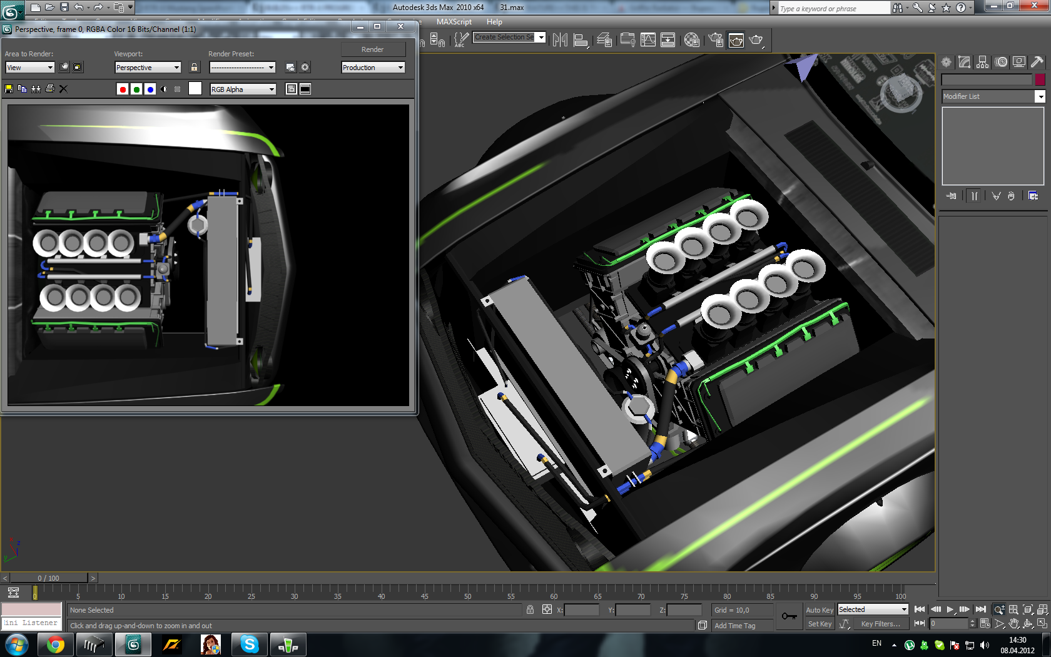This screenshot has width=1051, height=657.
Task: Play the animation
Action: click(950, 609)
